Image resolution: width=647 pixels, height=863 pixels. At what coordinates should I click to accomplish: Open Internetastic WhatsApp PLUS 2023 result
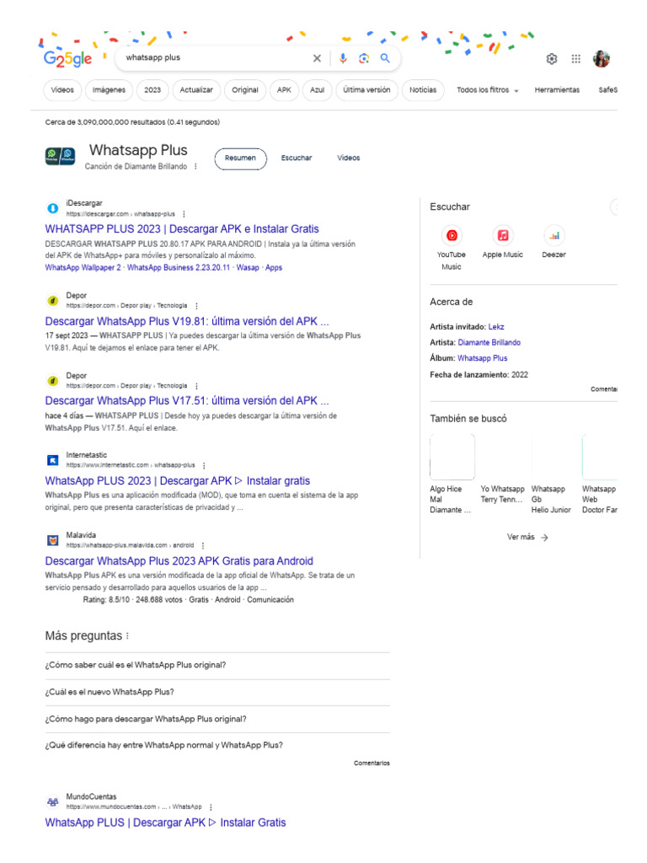(178, 481)
